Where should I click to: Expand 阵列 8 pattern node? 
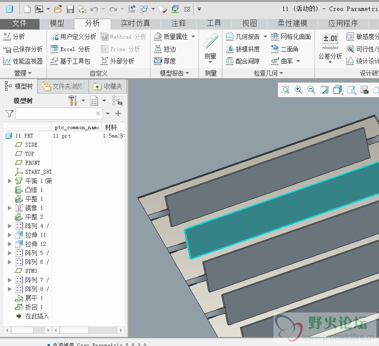click(x=9, y=289)
